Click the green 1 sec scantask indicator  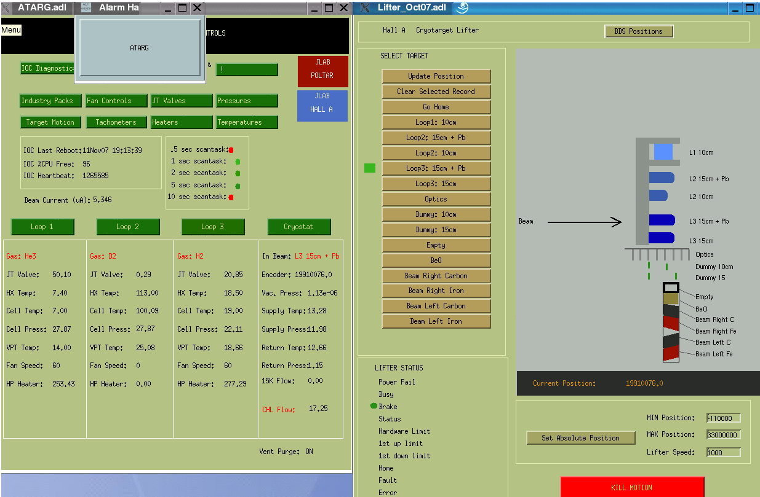(238, 162)
